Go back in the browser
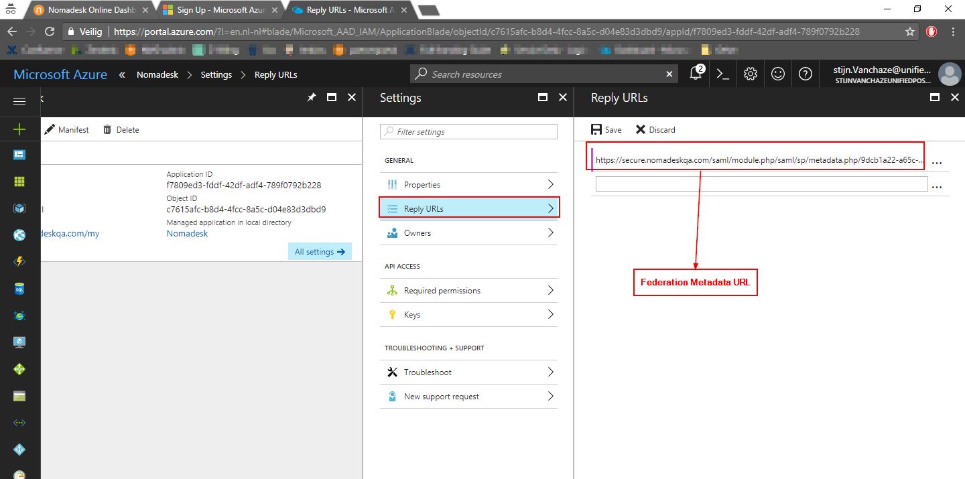 pos(11,31)
